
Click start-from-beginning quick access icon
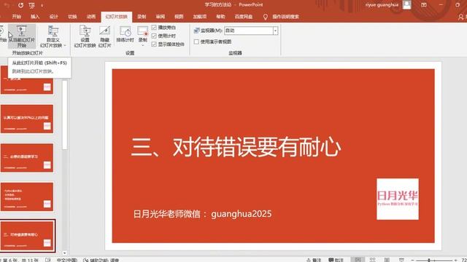coord(31,5)
